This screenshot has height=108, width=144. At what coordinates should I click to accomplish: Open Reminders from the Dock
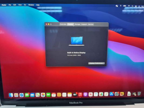click(64, 95)
